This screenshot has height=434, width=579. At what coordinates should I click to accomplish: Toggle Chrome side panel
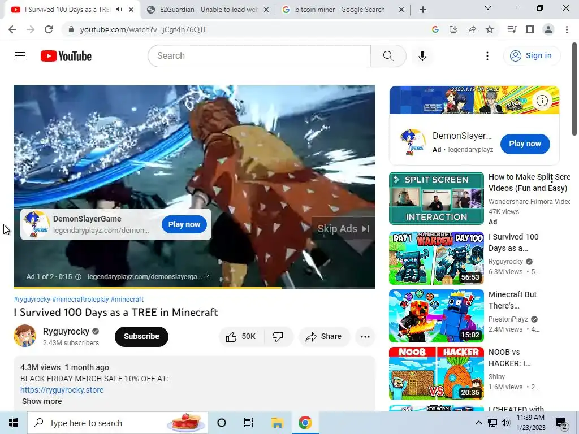[x=530, y=29]
